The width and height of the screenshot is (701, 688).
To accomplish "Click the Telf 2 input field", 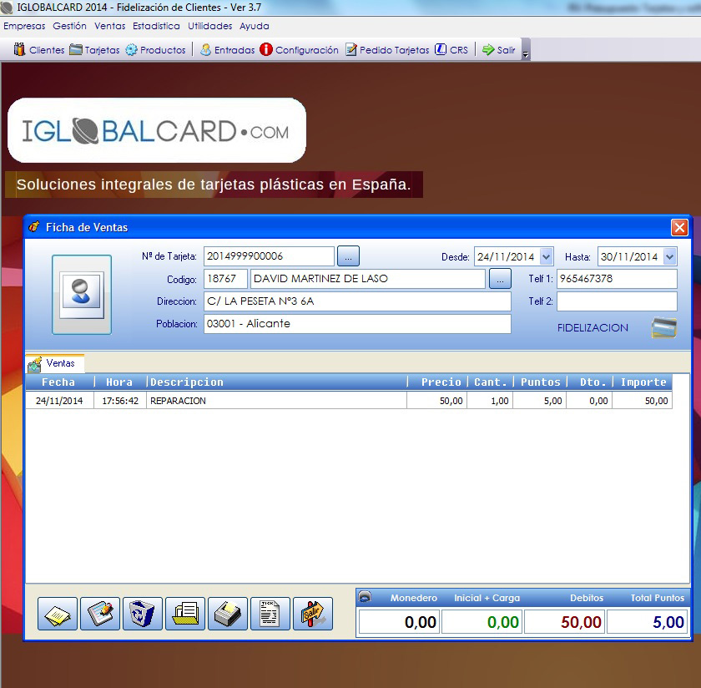I will point(617,301).
